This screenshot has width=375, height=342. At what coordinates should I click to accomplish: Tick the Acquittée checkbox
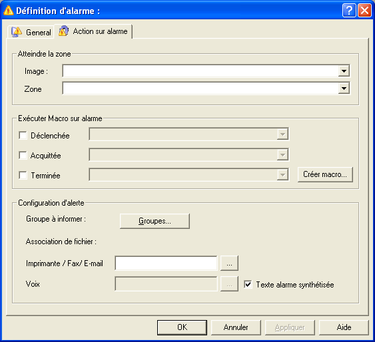point(23,155)
